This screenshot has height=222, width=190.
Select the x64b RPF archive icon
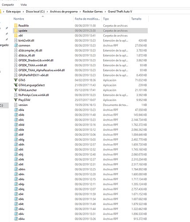coord(16,115)
